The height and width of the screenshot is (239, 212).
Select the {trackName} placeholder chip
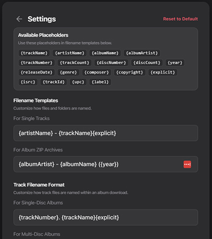pos(34,53)
